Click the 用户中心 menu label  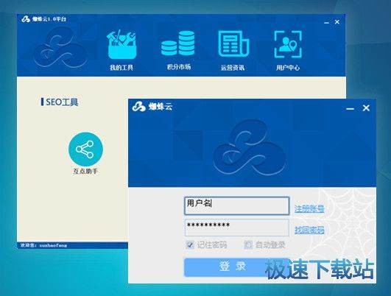(x=288, y=68)
